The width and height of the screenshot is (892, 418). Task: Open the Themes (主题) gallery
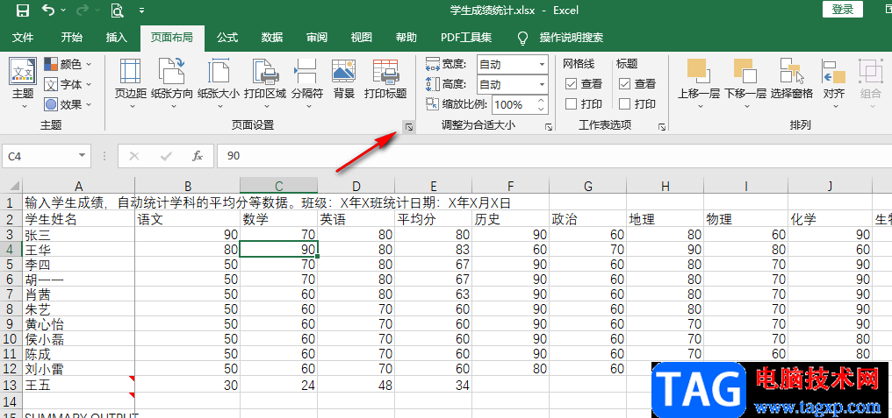tap(24, 84)
